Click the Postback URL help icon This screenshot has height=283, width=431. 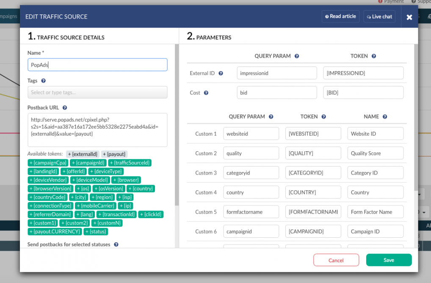pyautogui.click(x=65, y=108)
